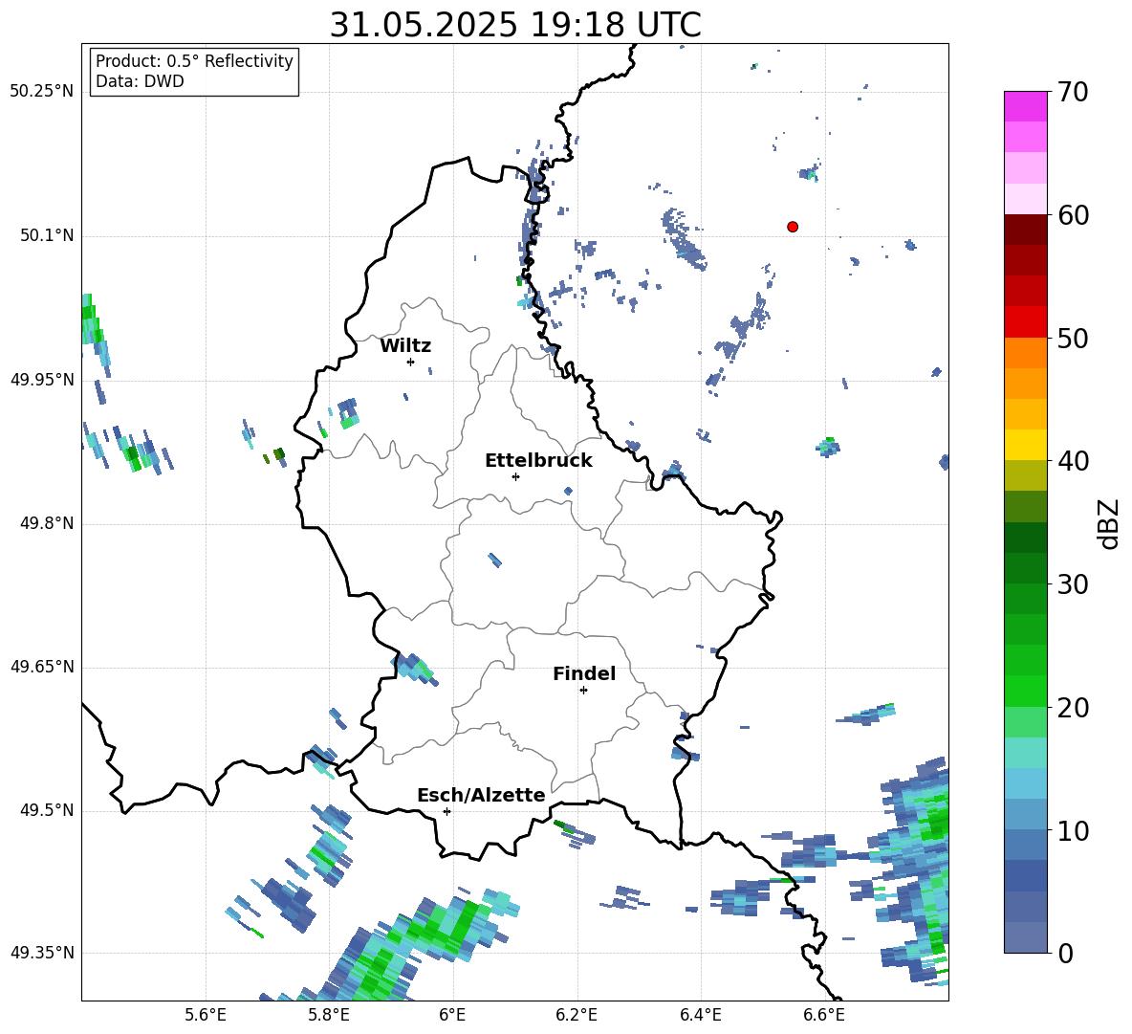This screenshot has height=1034, width=1132.
Task: Click the dBZ colorbar label
Action: [x=1108, y=524]
